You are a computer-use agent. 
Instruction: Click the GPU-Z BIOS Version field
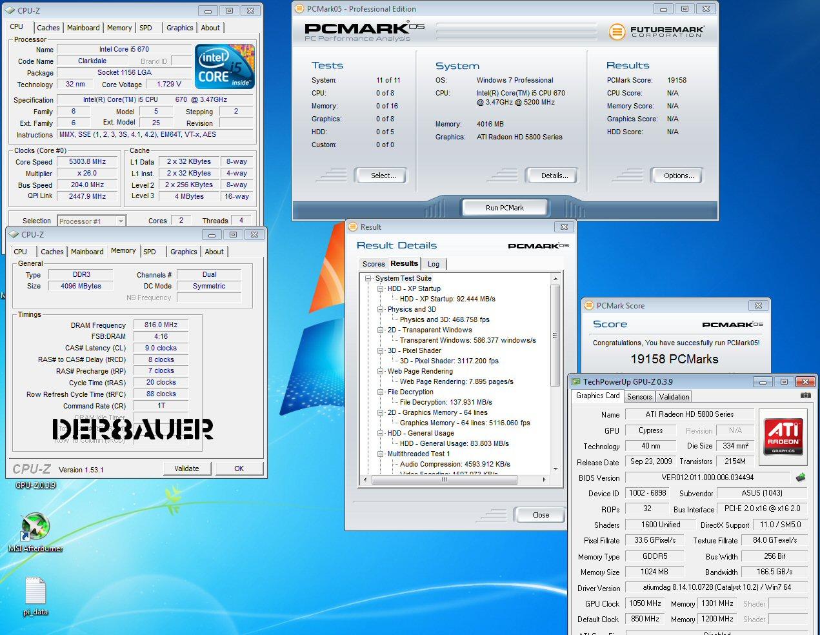click(x=707, y=478)
